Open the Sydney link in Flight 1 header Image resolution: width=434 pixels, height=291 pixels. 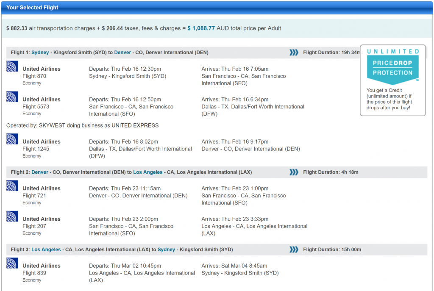40,53
